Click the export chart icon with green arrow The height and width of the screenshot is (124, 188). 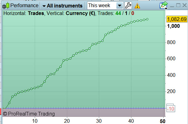pyautogui.click(x=164, y=5)
